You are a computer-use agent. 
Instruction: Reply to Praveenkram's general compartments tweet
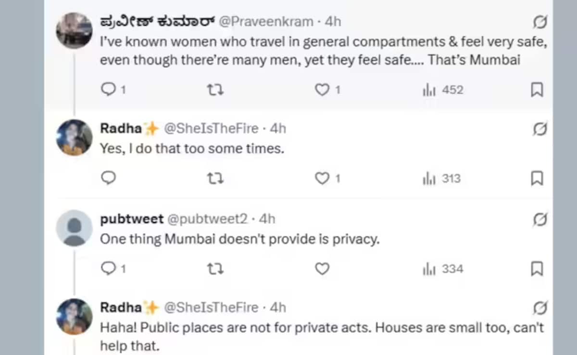point(109,89)
